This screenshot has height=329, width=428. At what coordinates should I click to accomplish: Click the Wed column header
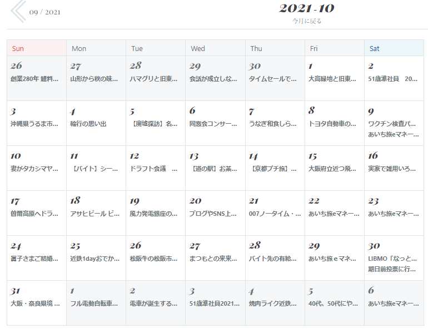(215, 48)
